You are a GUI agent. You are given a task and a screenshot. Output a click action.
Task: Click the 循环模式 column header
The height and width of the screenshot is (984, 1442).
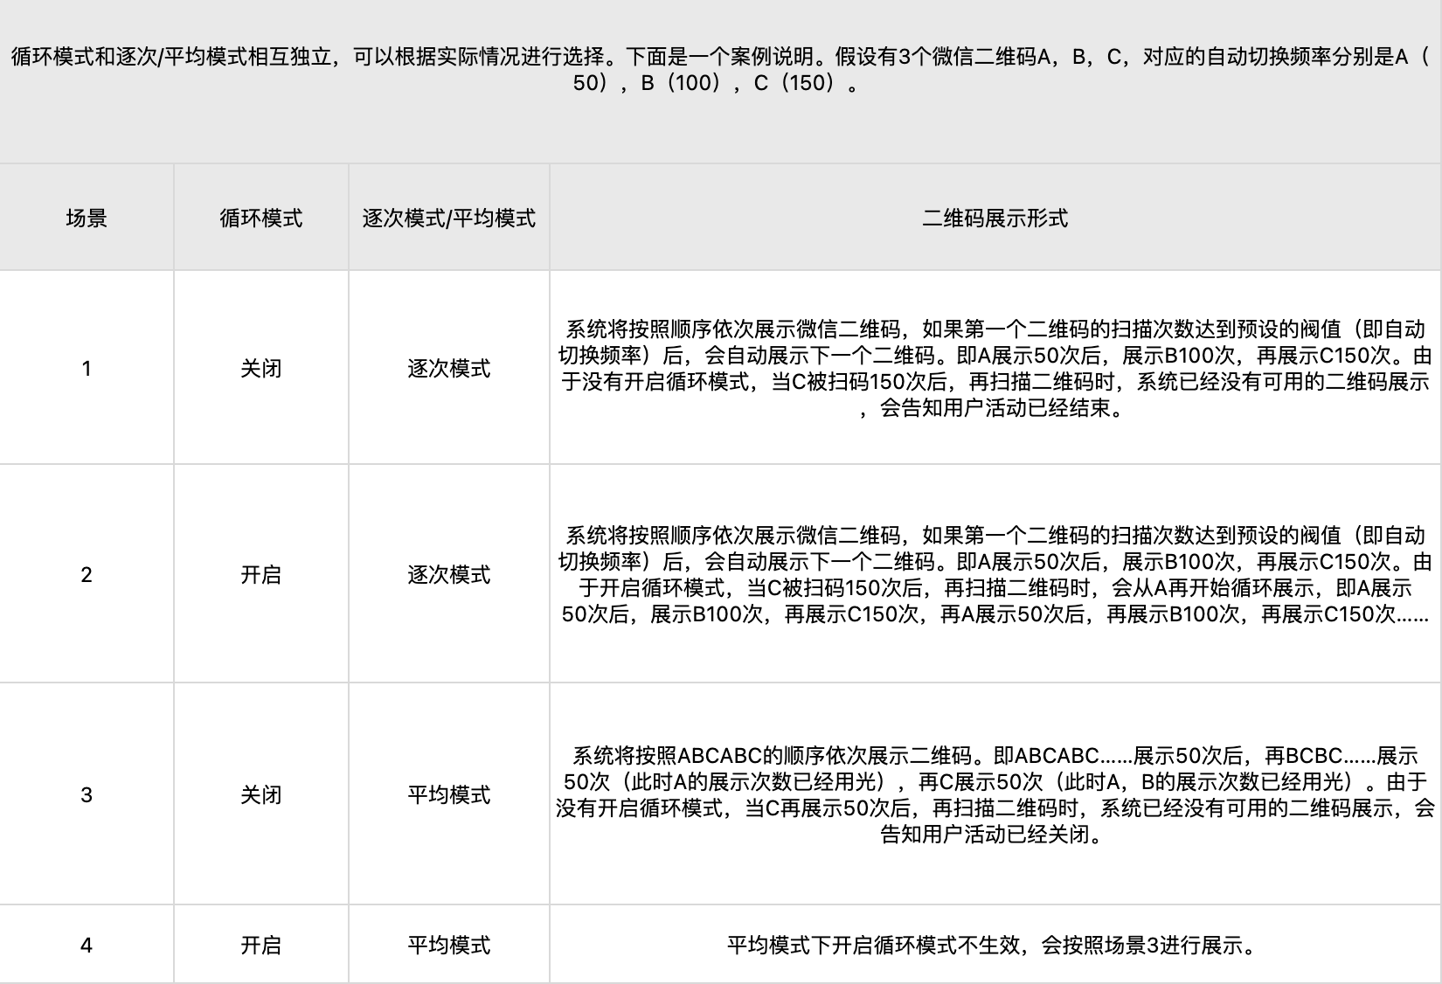pos(260,218)
